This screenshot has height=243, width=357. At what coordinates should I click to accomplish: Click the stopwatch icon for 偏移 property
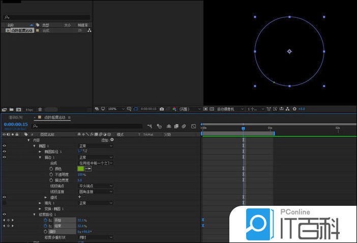click(51, 231)
